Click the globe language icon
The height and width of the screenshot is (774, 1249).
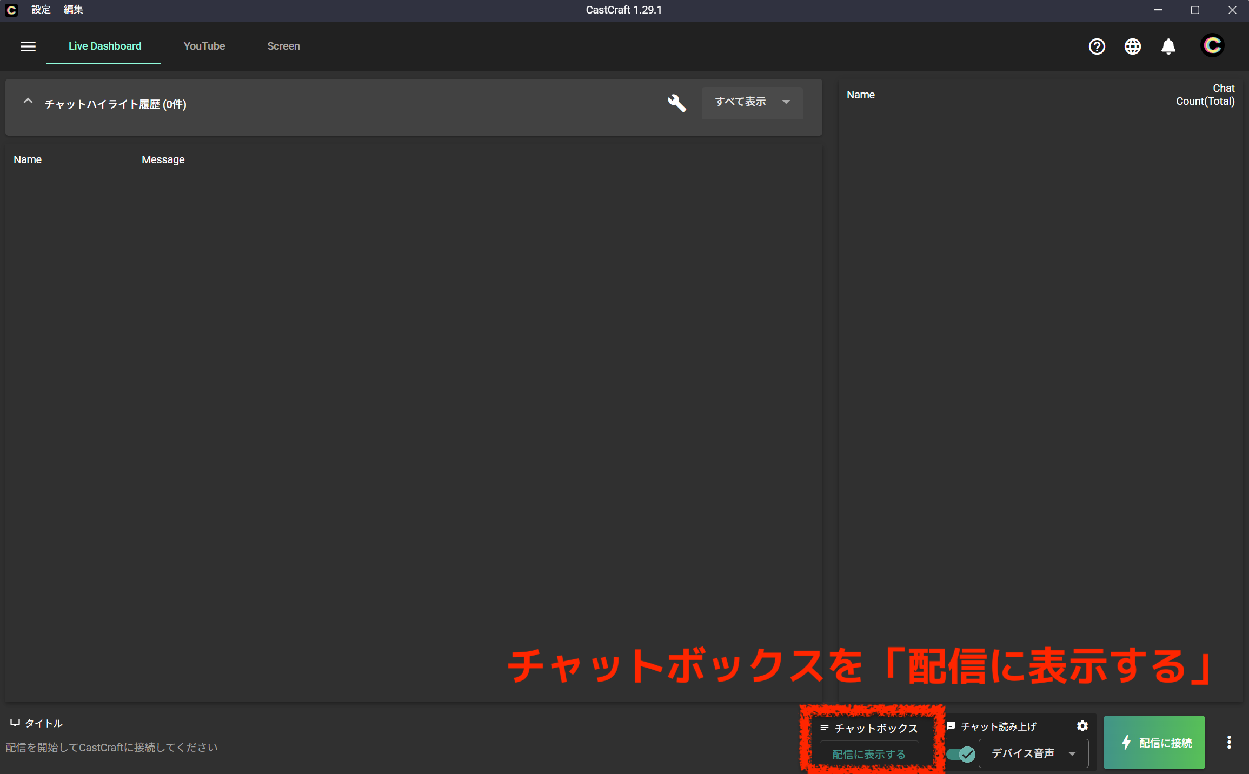[1132, 46]
